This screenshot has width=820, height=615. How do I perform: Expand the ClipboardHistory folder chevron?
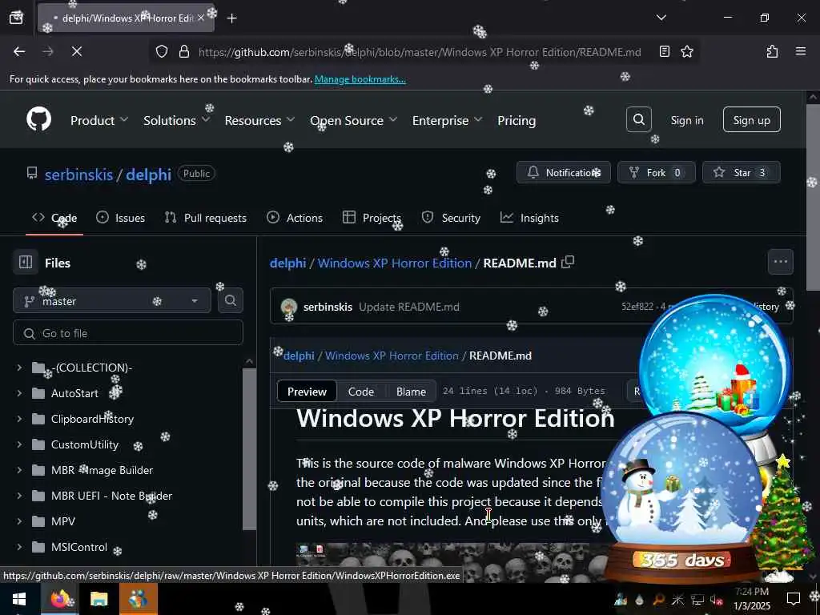(x=19, y=419)
